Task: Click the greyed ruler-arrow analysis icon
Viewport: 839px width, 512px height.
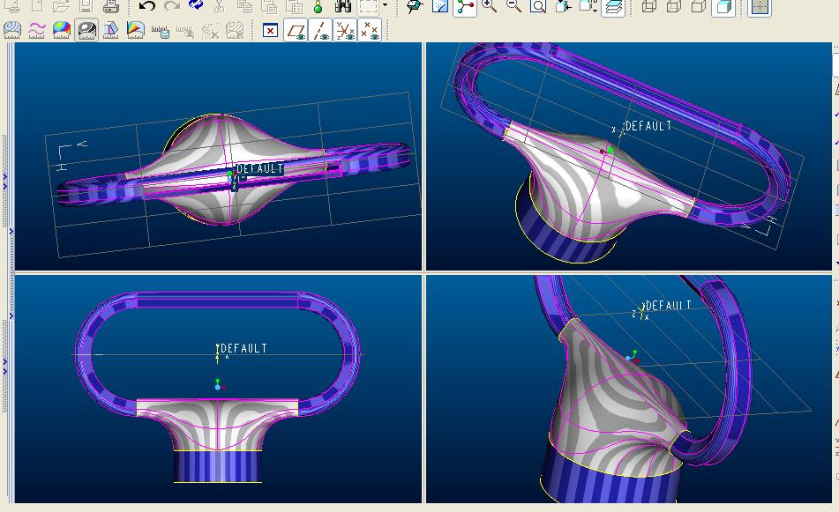Action: point(185,32)
